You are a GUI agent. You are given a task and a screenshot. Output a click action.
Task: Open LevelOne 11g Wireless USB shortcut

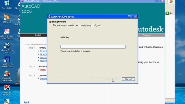[x=7, y=62]
